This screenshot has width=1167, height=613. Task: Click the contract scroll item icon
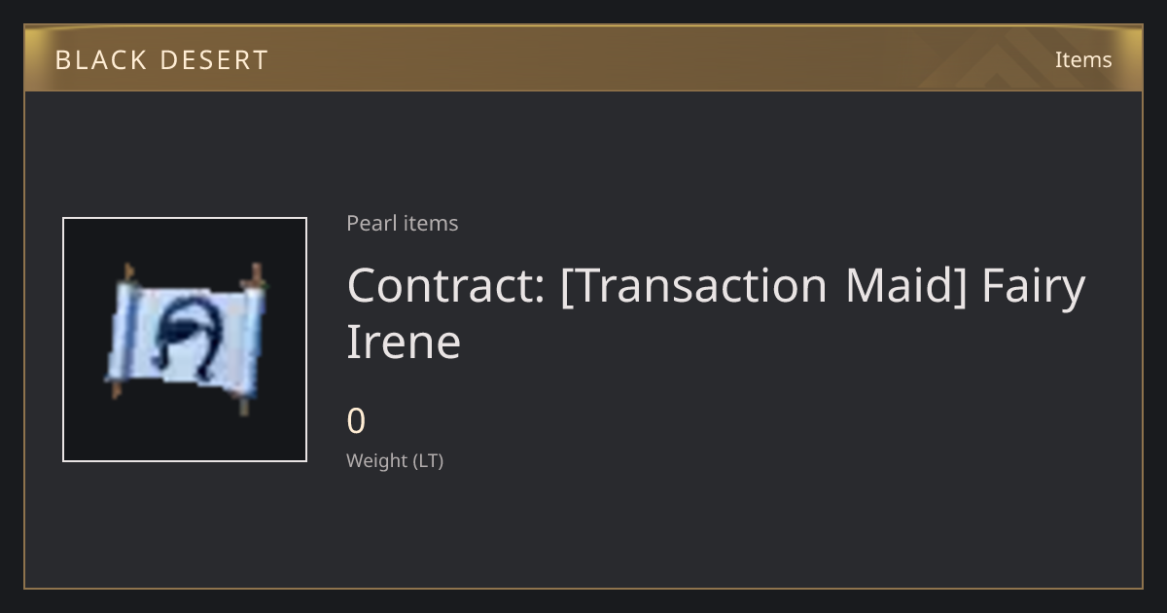point(185,339)
